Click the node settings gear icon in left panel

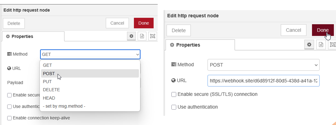pyautogui.click(x=131, y=36)
